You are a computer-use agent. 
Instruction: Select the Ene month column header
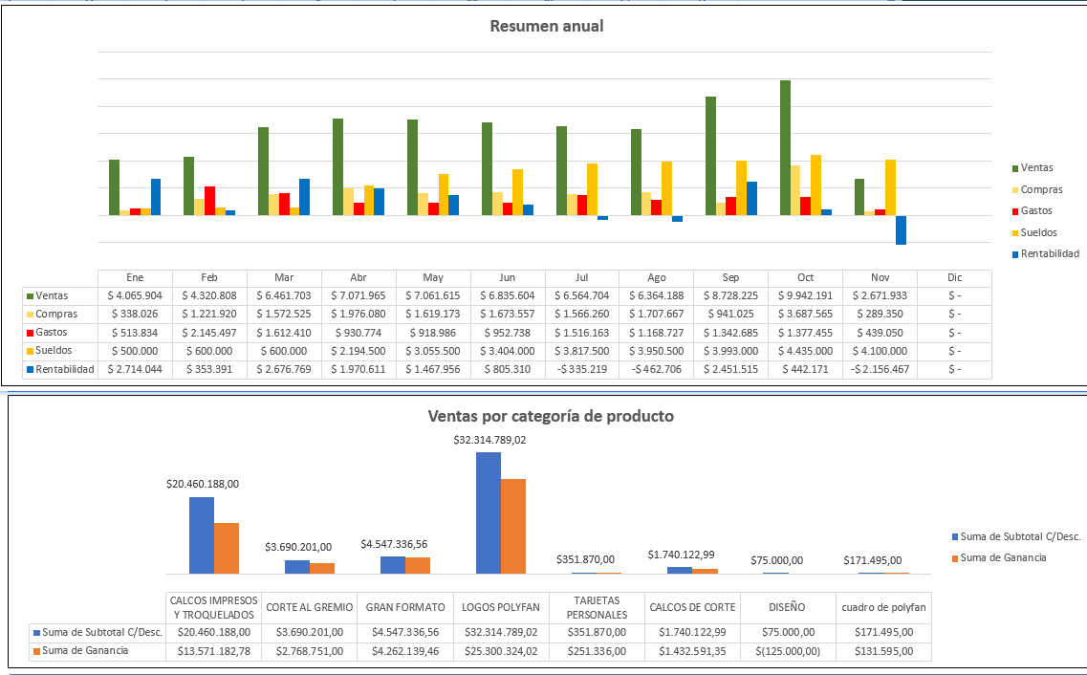[x=135, y=277]
